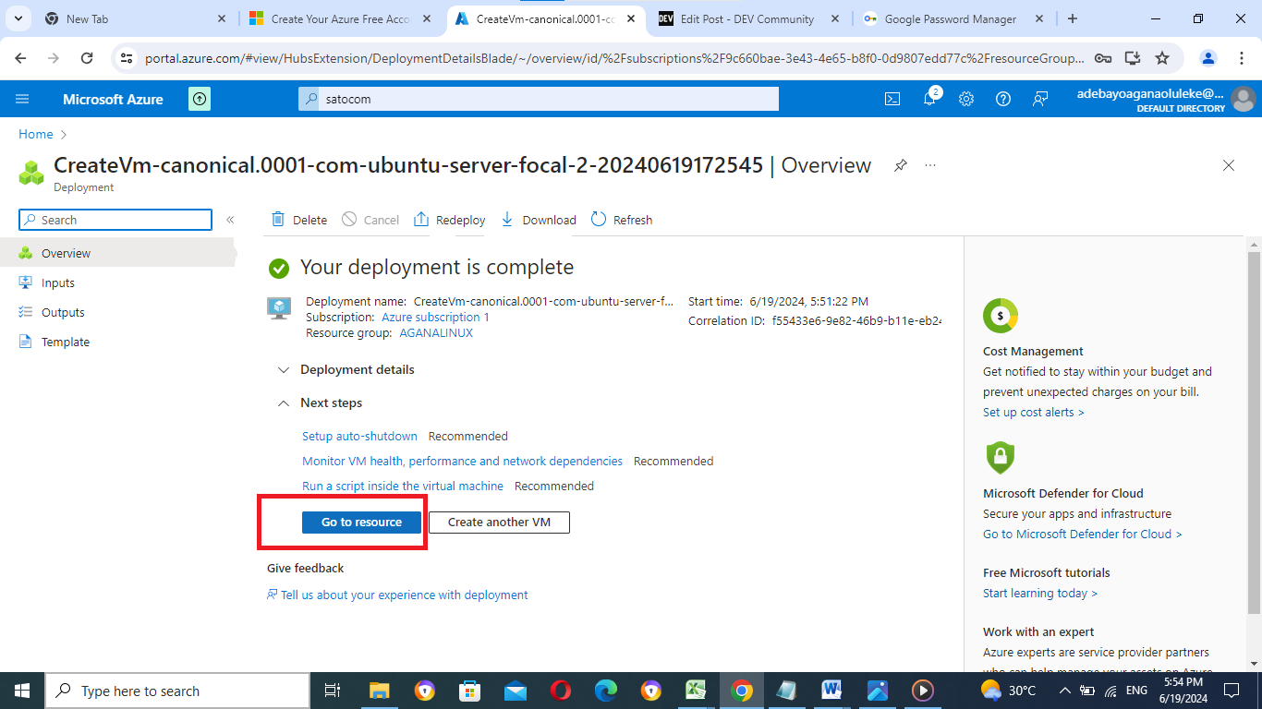Click the Home breadcrumb link
This screenshot has height=709, width=1262.
[x=36, y=134]
